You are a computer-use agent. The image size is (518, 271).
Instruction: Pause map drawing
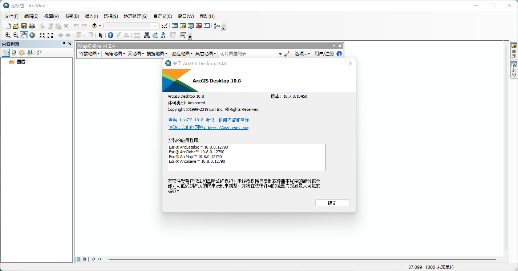coord(100,259)
